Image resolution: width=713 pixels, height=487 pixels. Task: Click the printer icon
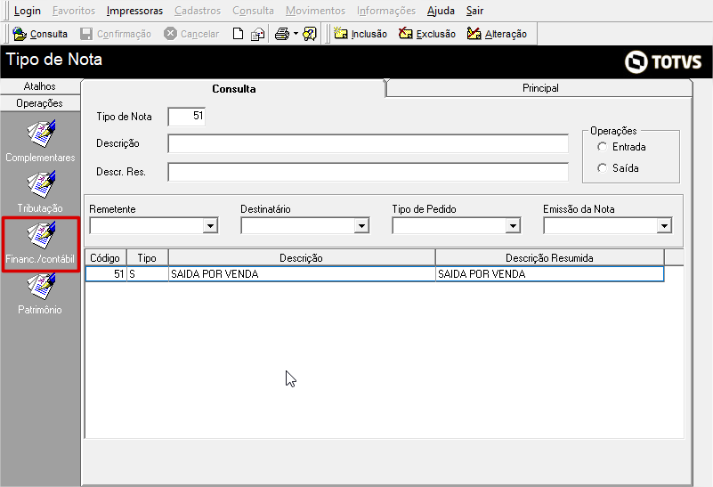tap(282, 34)
